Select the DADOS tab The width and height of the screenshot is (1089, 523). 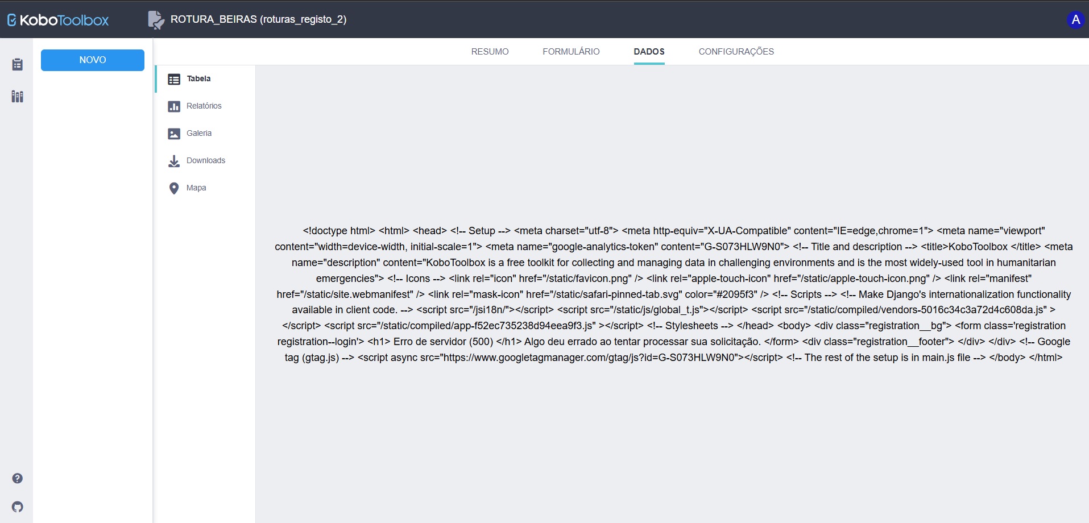tap(649, 52)
